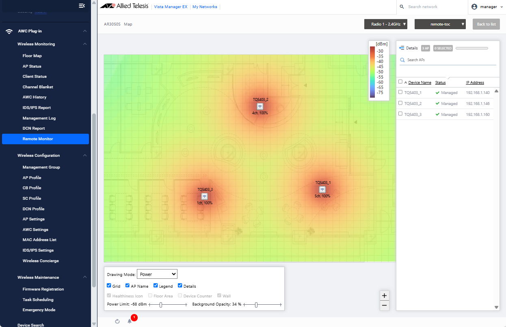Uncheck the Grid checkbox

(109, 286)
